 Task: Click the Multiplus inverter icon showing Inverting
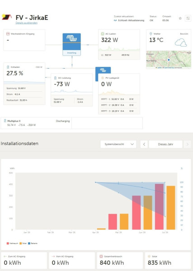click(x=71, y=44)
